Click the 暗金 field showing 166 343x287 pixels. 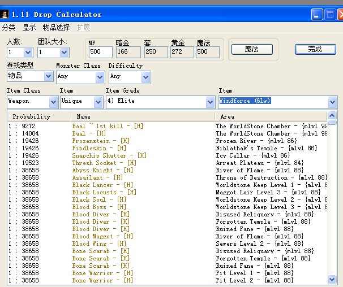[x=128, y=52]
